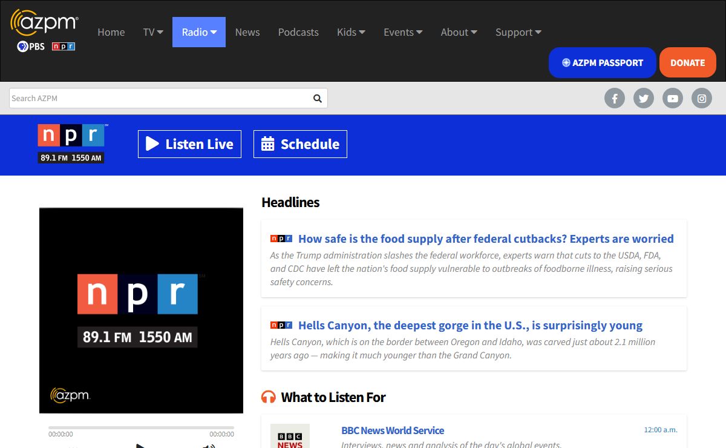Click the orange Donate button
Image resolution: width=726 pixels, height=448 pixels.
click(688, 62)
